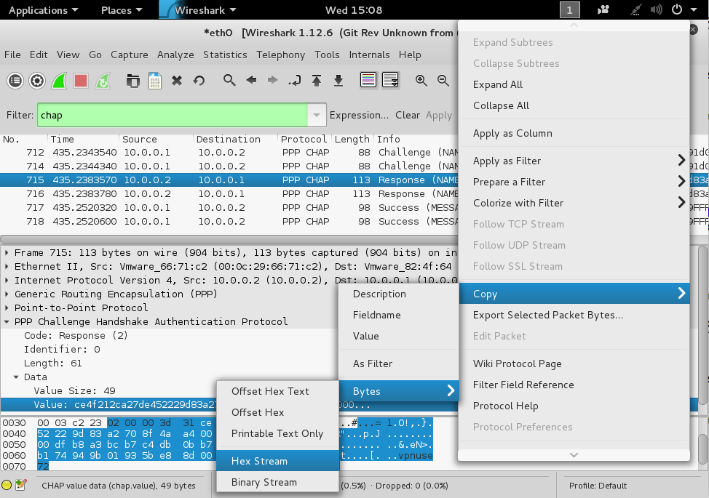Click the chap filter input field

173,115
